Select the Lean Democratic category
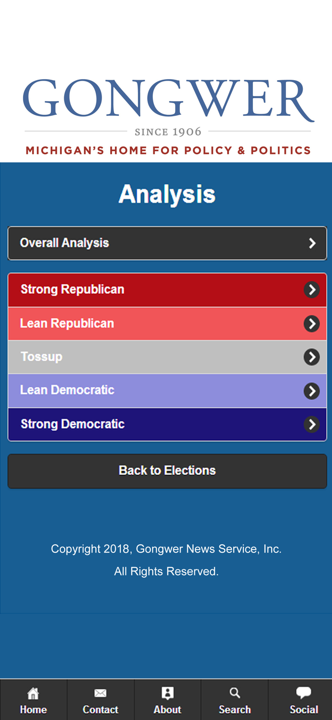 144,390
